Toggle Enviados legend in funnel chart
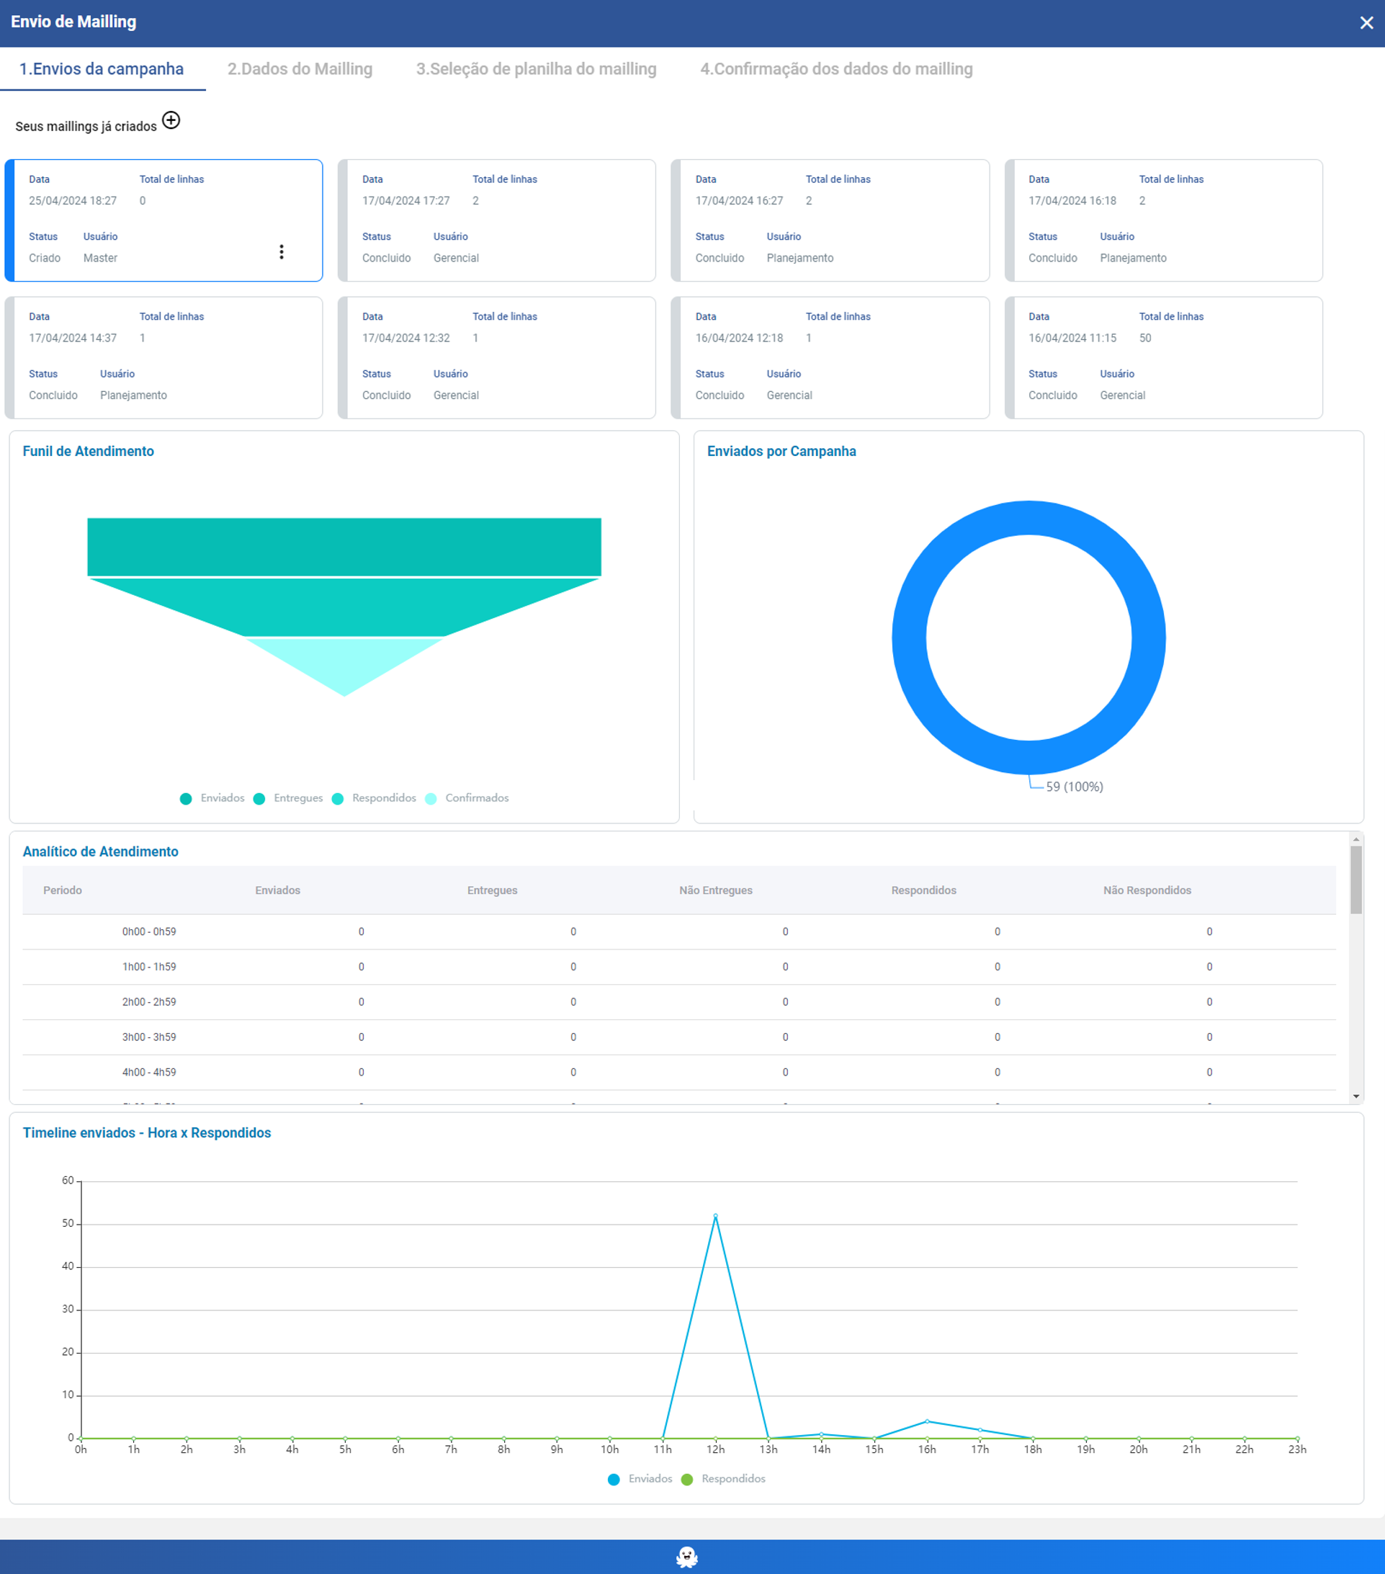Screen dimensions: 1385x1574 coord(212,797)
